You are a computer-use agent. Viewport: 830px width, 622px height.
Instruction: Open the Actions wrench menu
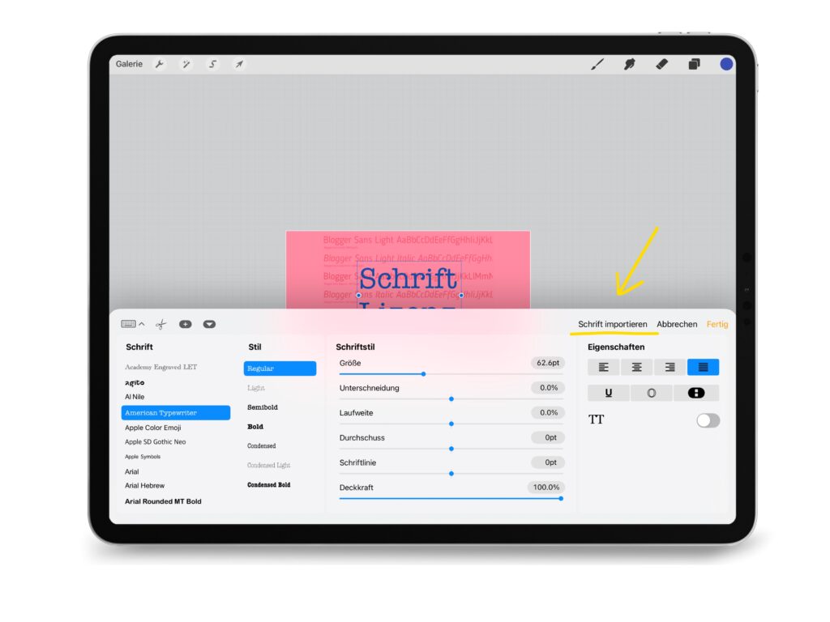pyautogui.click(x=160, y=64)
